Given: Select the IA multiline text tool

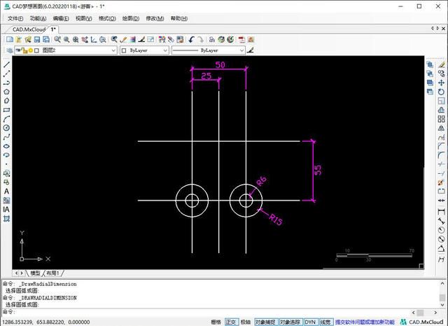Looking at the screenshot, I should [6, 210].
